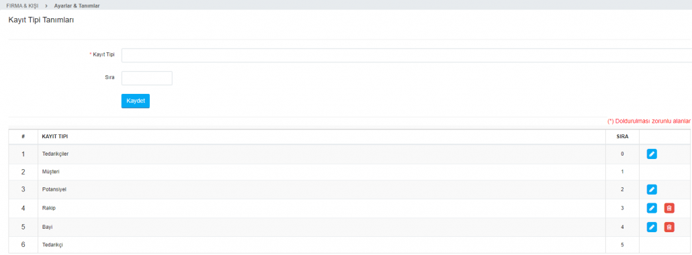The height and width of the screenshot is (255, 692).
Task: Select the # column header
Action: click(x=23, y=137)
